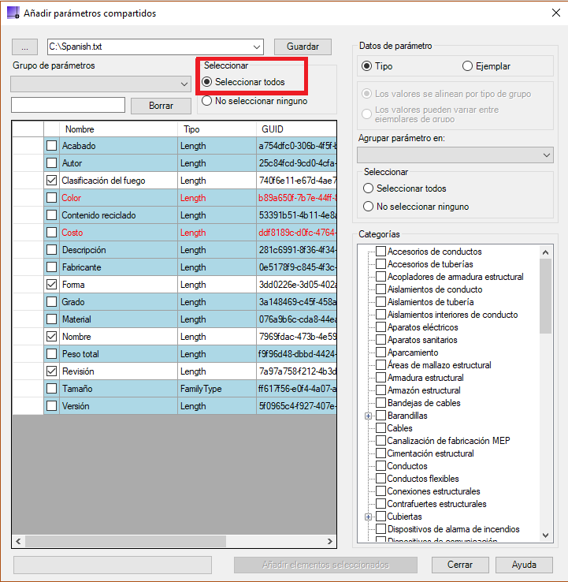
Task: Check the Color parameter checkbox
Action: [51, 197]
